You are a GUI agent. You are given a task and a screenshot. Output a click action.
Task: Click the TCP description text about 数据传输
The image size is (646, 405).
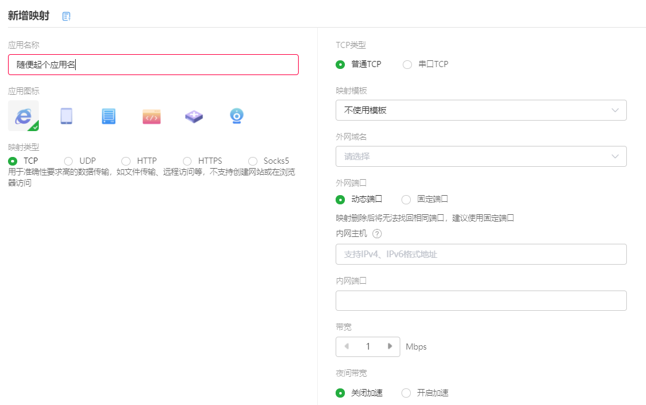click(x=151, y=177)
